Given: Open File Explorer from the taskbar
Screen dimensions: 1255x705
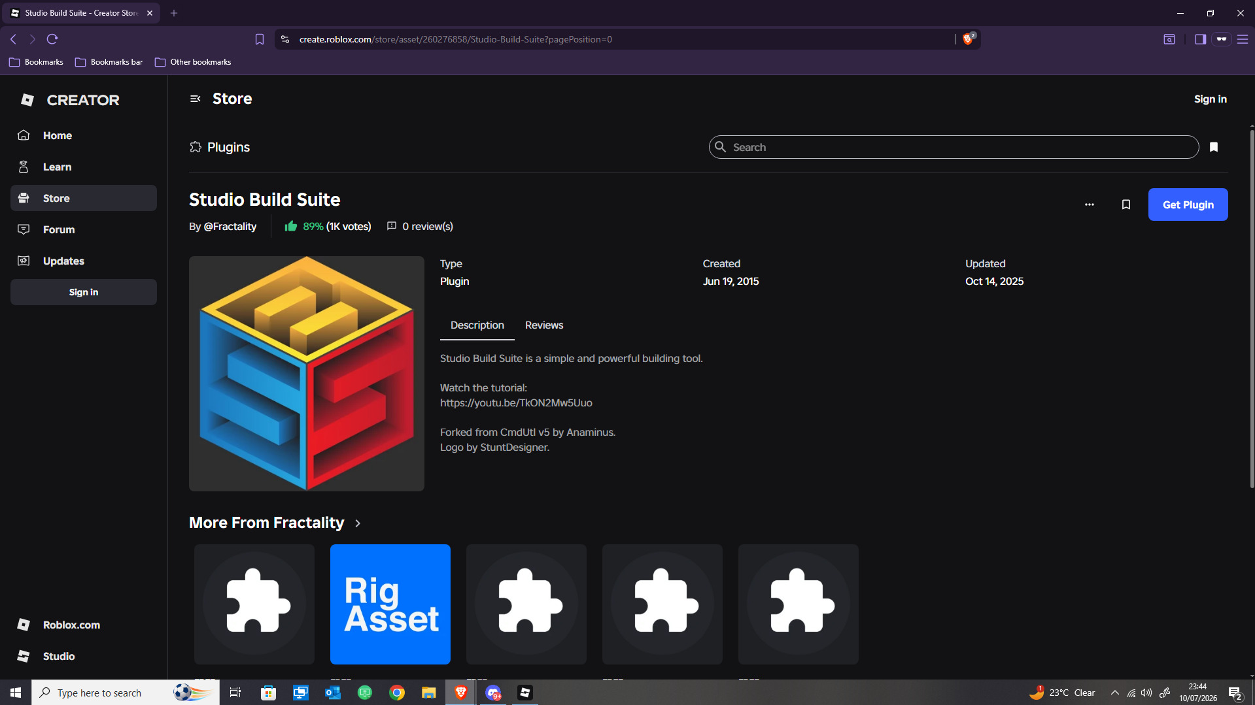Looking at the screenshot, I should coord(429,693).
